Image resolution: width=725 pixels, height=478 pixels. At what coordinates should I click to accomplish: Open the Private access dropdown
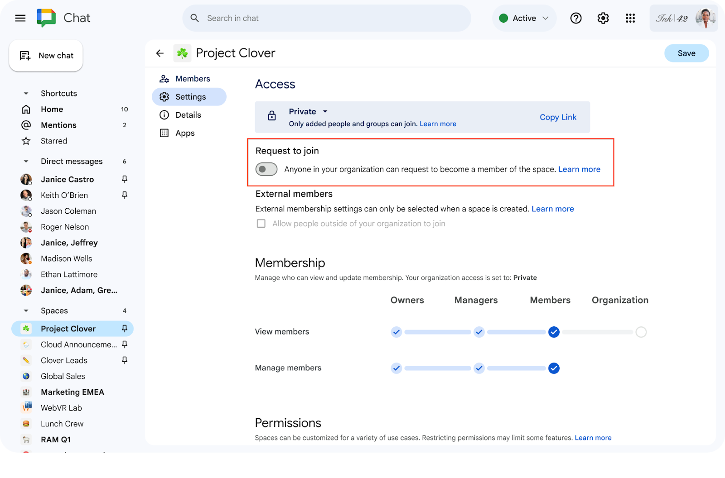coord(307,111)
